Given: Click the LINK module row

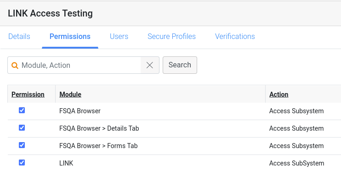Looking at the screenshot, I should (174, 163).
